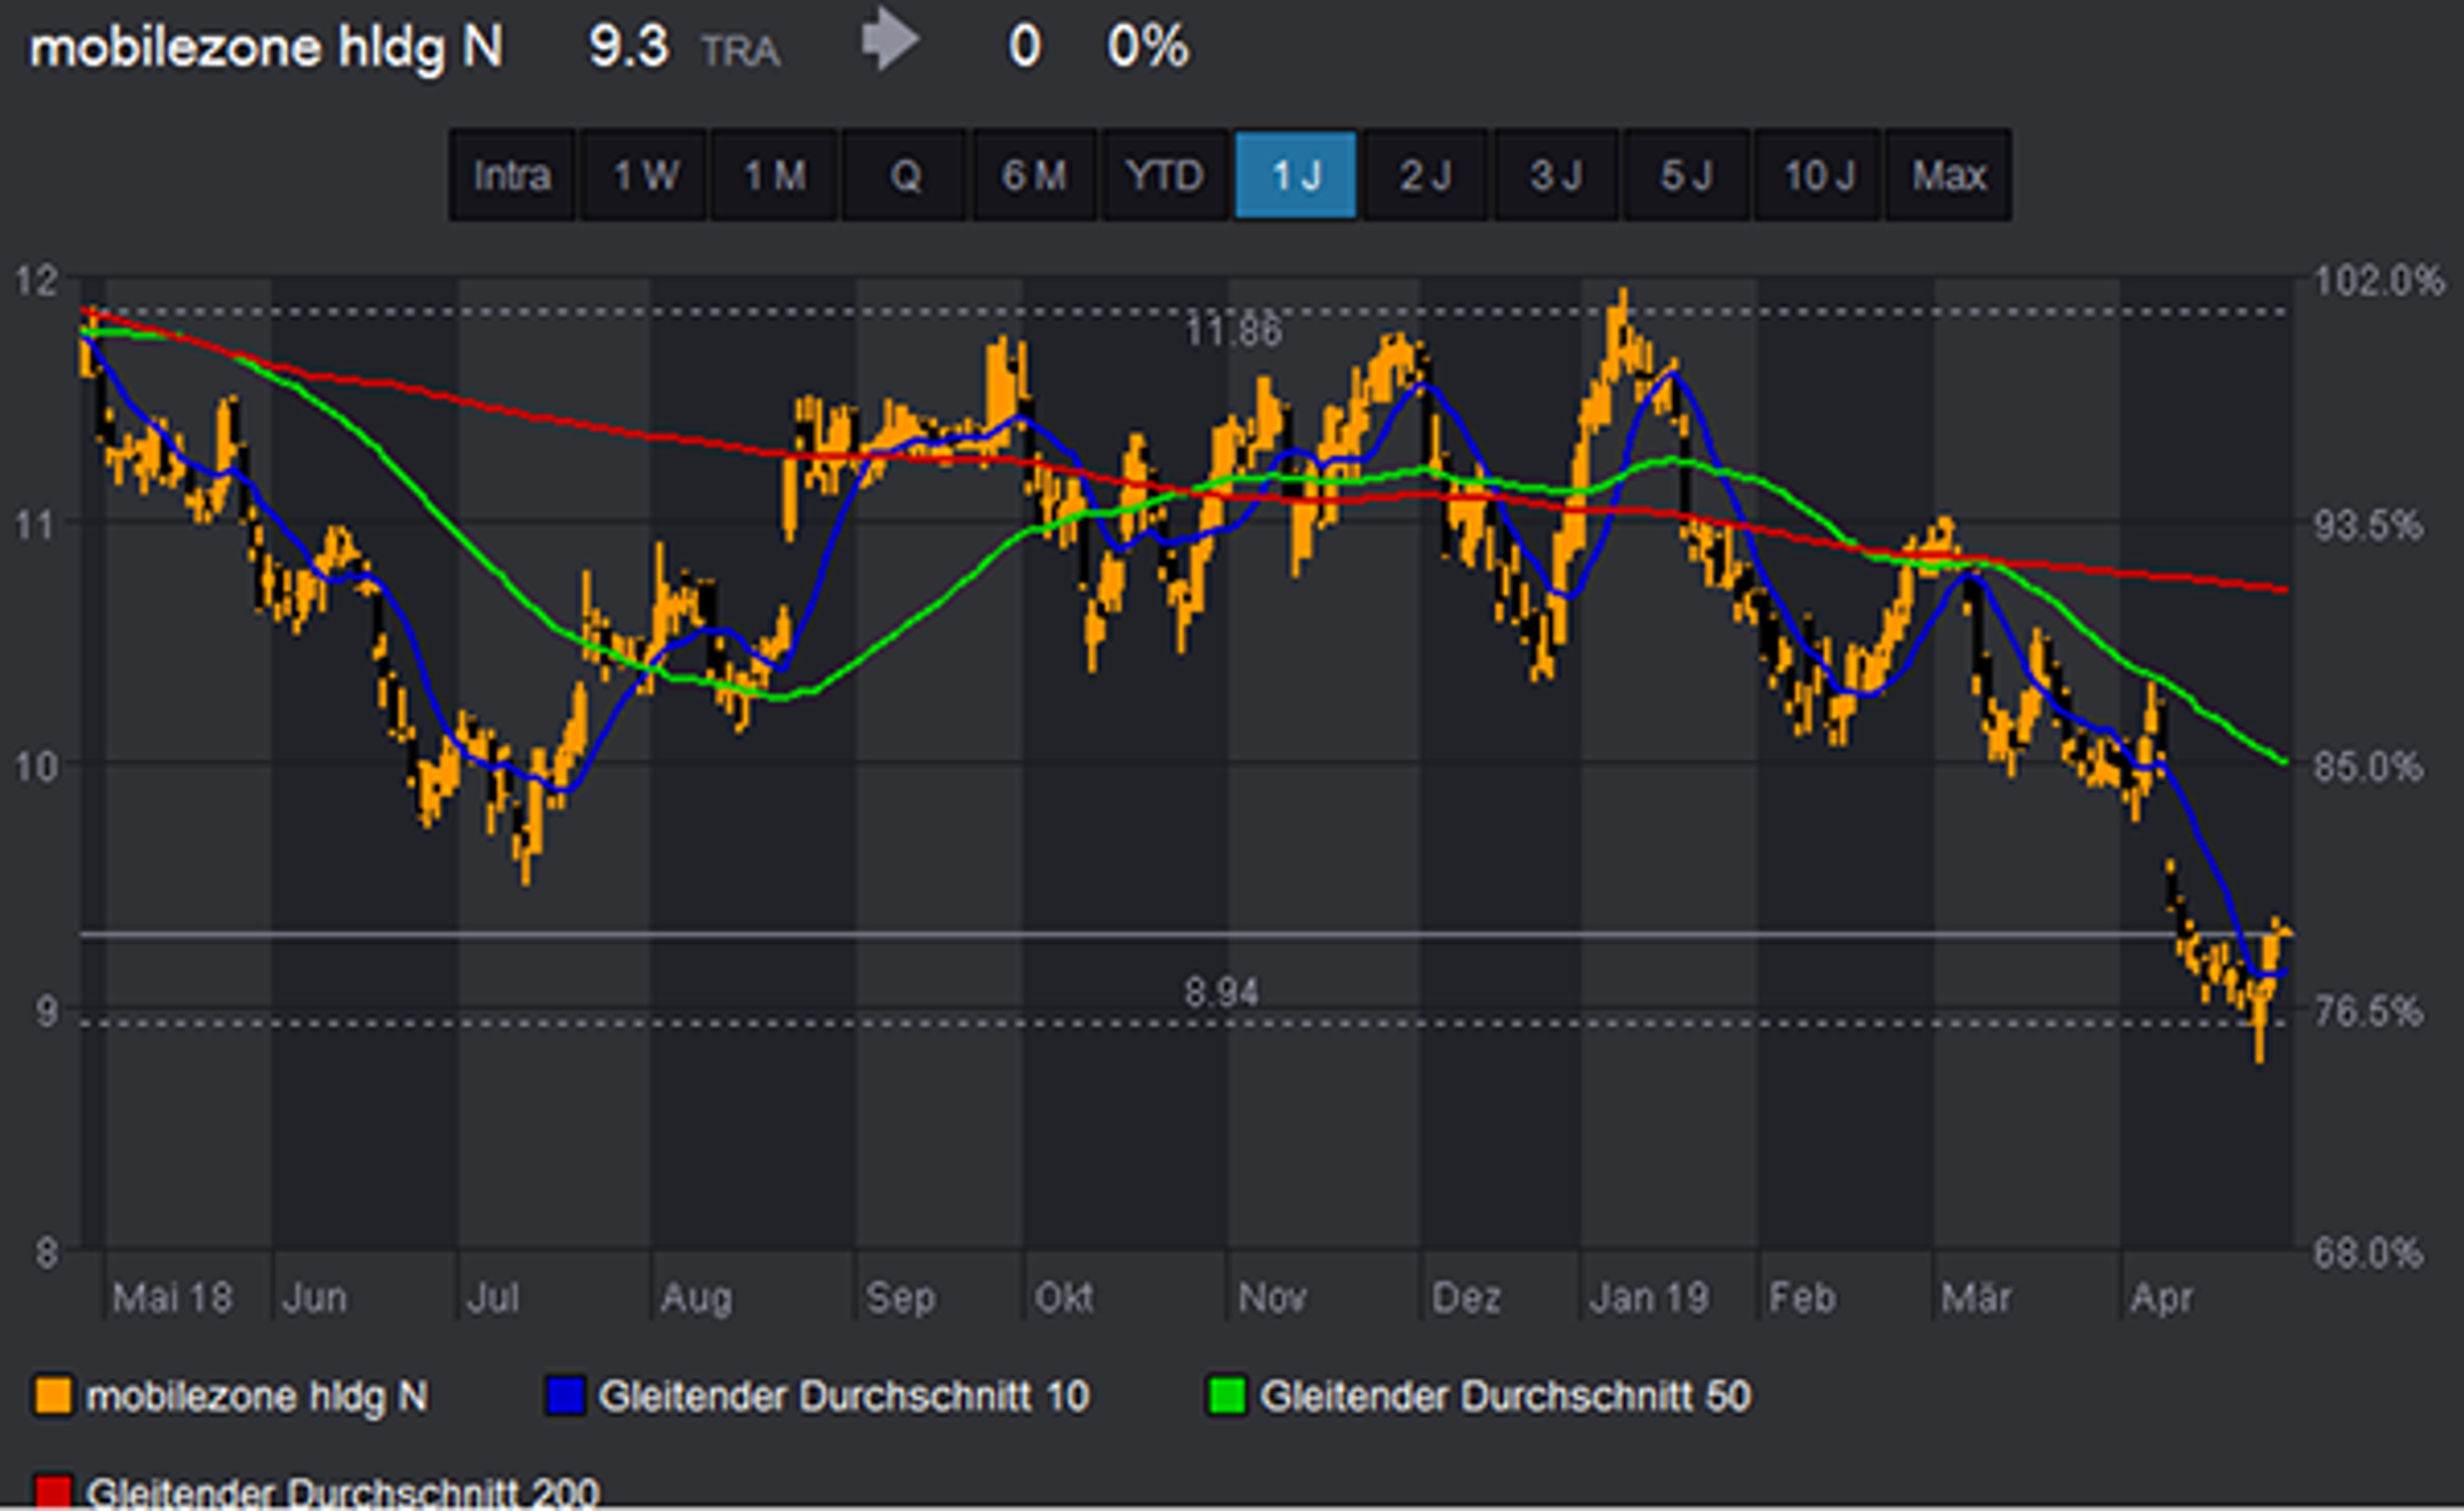
Task: Switch chart to 1 W range
Action: coord(644,176)
